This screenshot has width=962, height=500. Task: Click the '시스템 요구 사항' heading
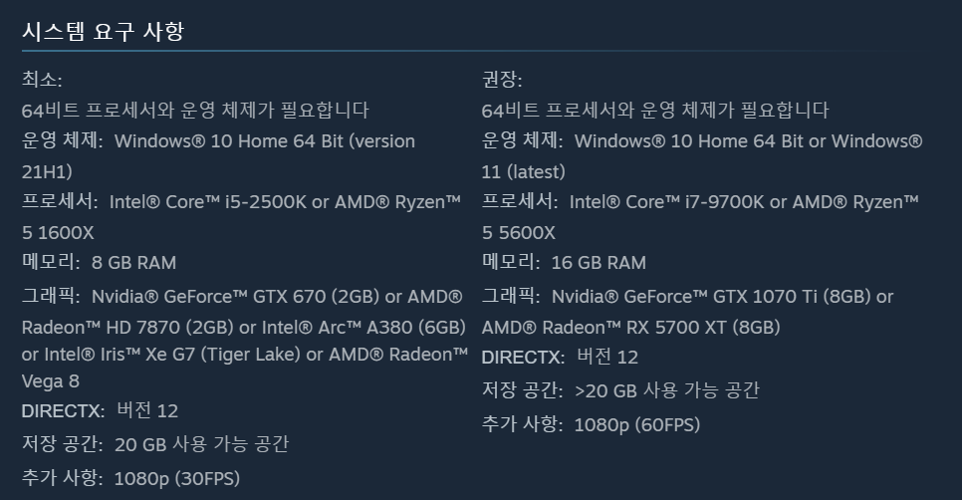point(104,31)
